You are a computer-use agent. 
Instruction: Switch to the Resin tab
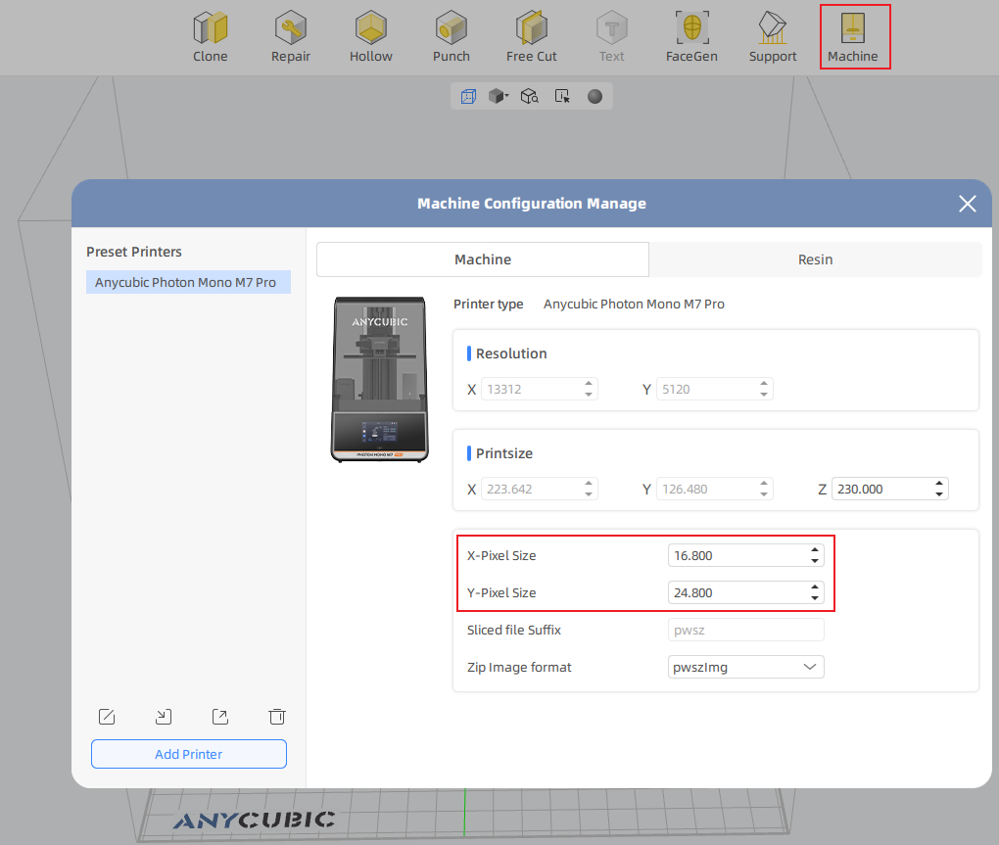click(x=816, y=259)
